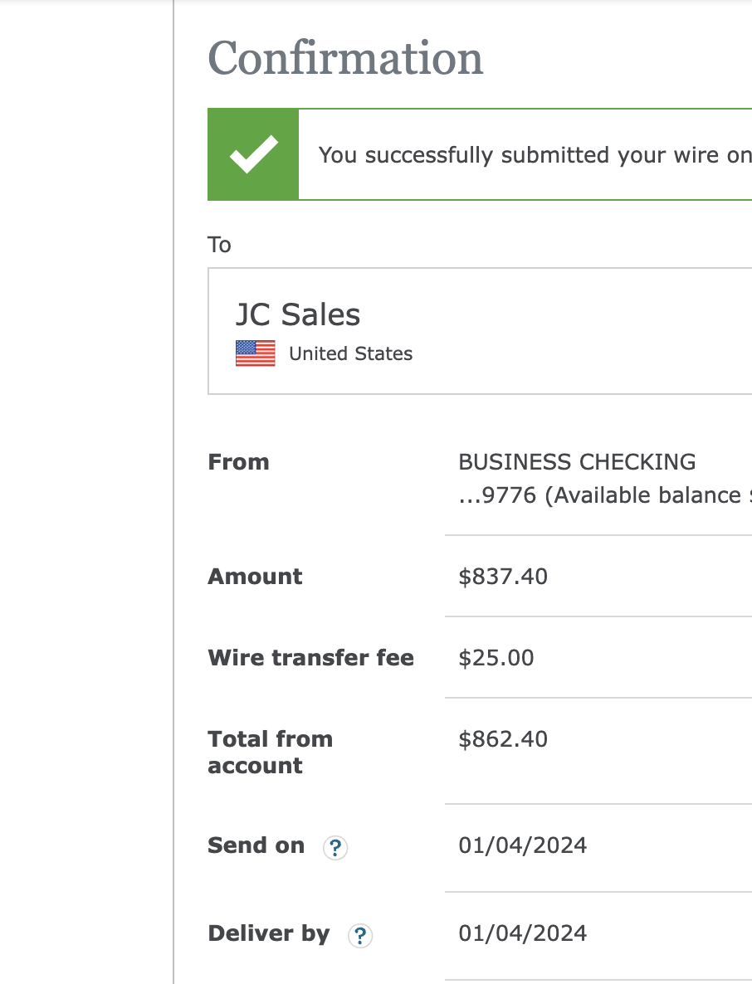The width and height of the screenshot is (752, 984).
Task: Click the Wire transfer fee label
Action: (310, 658)
